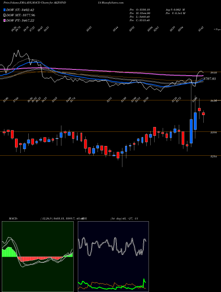Click the Pre O: 3530.10 value
The width and height of the screenshot is (221, 292).
pyautogui.click(x=140, y=10)
